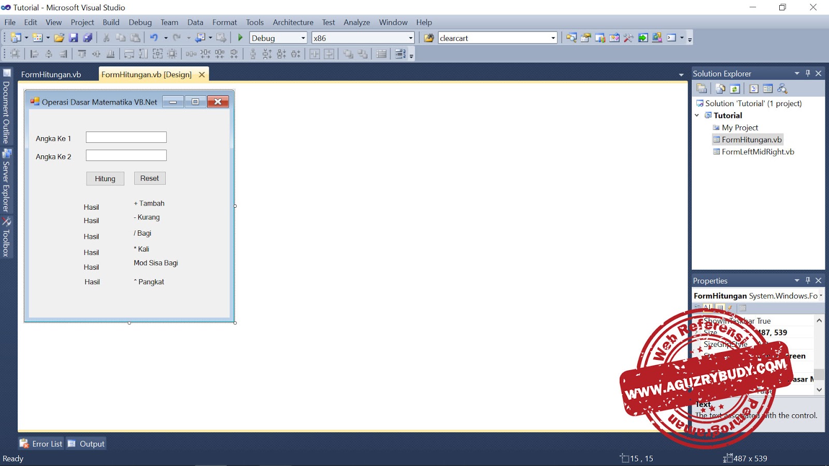Expand the Undo history dropdown arrow
The image size is (829, 466).
pyautogui.click(x=166, y=38)
